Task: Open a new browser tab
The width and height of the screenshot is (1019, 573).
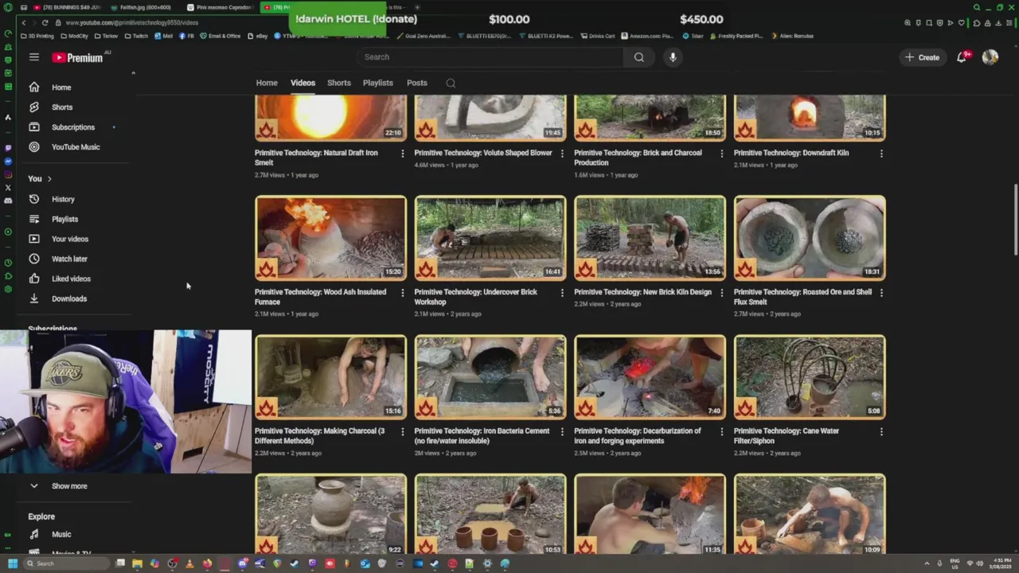Action: coord(417,7)
